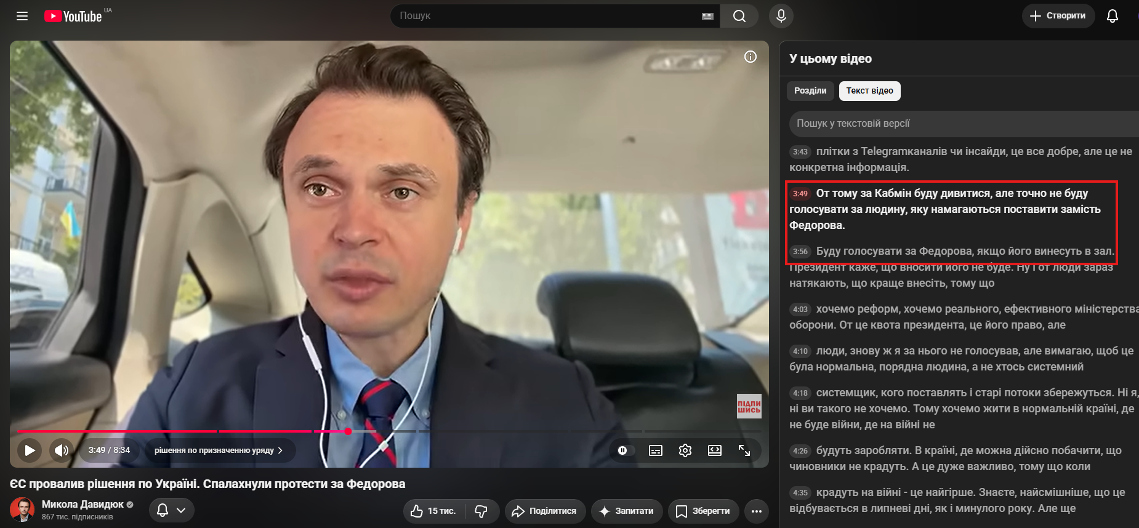This screenshot has width=1139, height=528.
Task: Open chapter 'рішення по призначенню уряду'
Action: tap(219, 450)
